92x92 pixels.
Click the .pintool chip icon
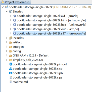point(11,64)
